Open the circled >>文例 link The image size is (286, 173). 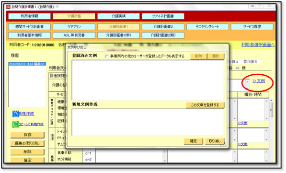tap(259, 81)
